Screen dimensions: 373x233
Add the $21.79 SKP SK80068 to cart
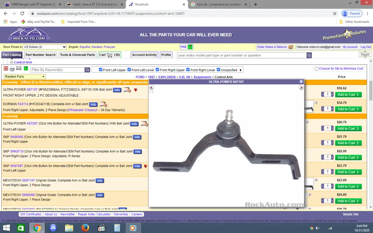coord(348,143)
